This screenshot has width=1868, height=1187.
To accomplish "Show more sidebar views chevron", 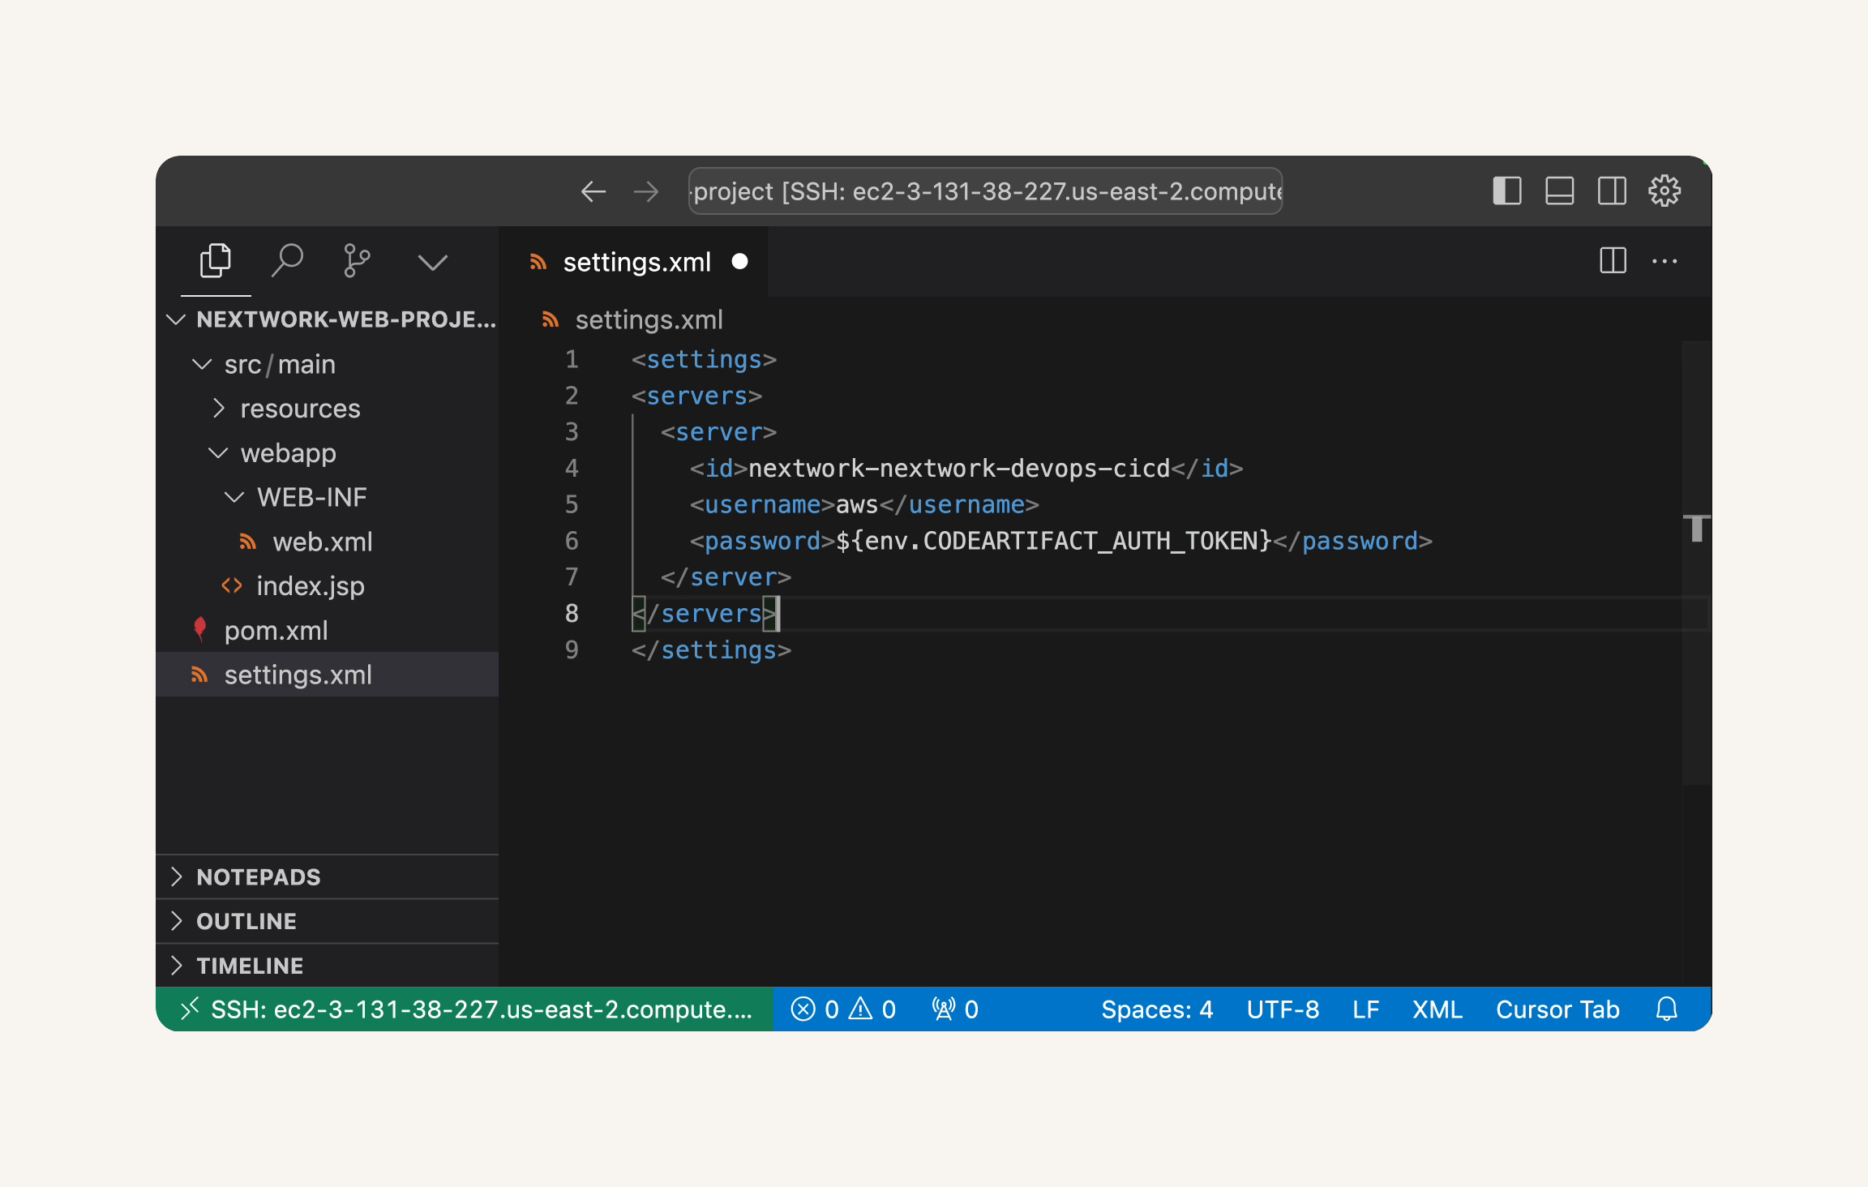I will tap(432, 262).
